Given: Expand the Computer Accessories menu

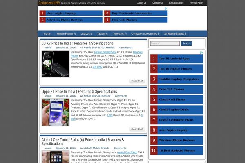Looking at the screenshot, I should [x=145, y=34].
